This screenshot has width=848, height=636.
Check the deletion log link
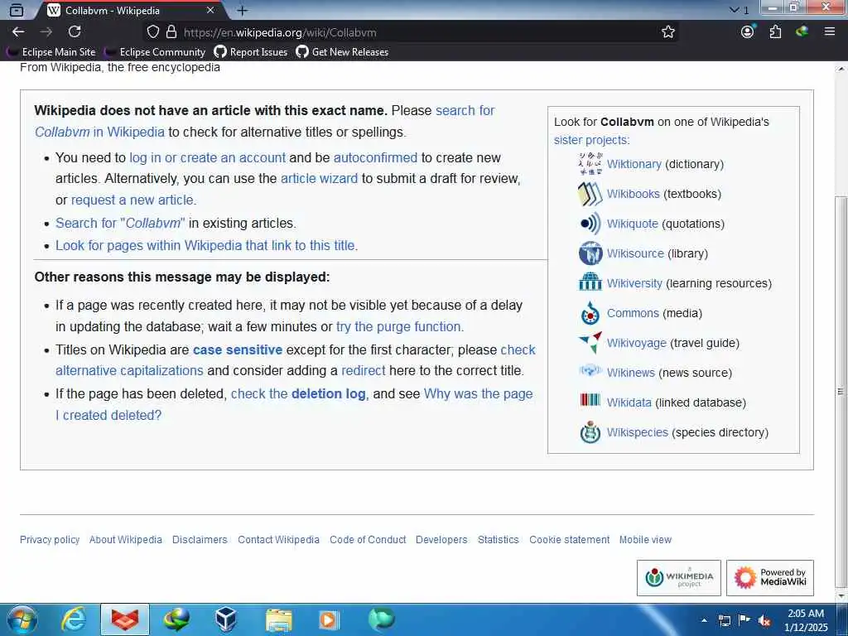click(x=298, y=393)
